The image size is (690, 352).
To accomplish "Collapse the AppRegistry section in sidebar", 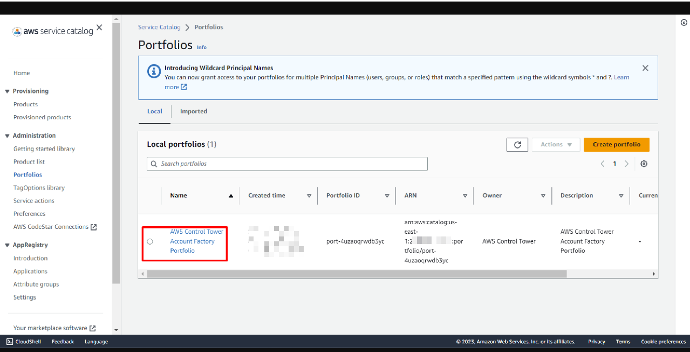I will [x=8, y=245].
